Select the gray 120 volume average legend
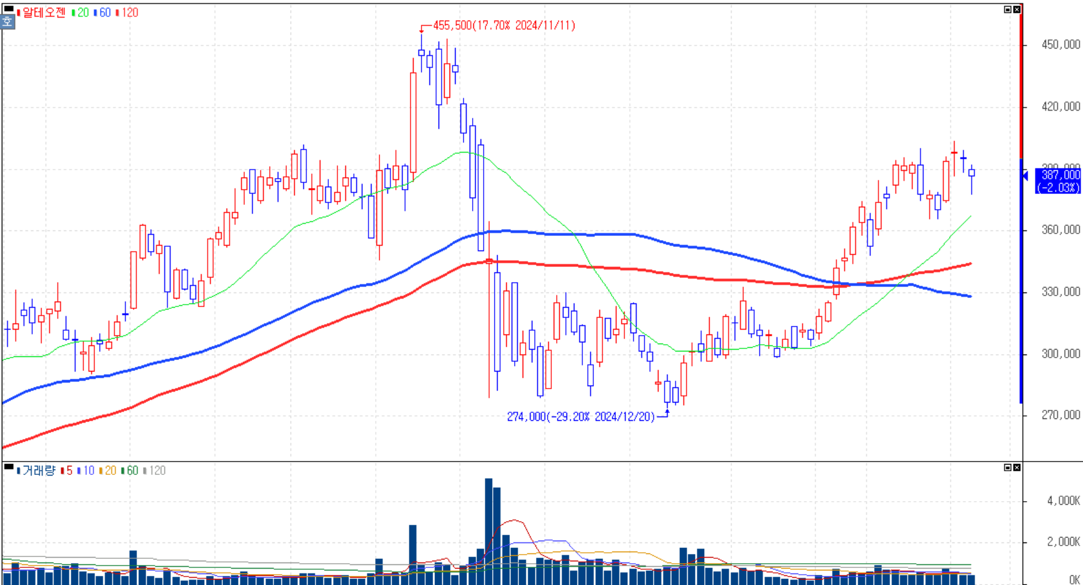This screenshot has width=1083, height=585. coord(154,471)
